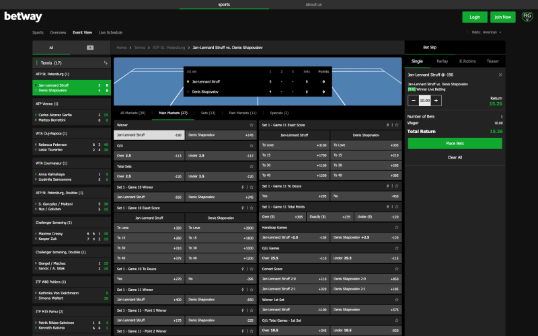Go to Tennis in the breadcrumb
Screen dimensions: 538x336
click(140, 48)
